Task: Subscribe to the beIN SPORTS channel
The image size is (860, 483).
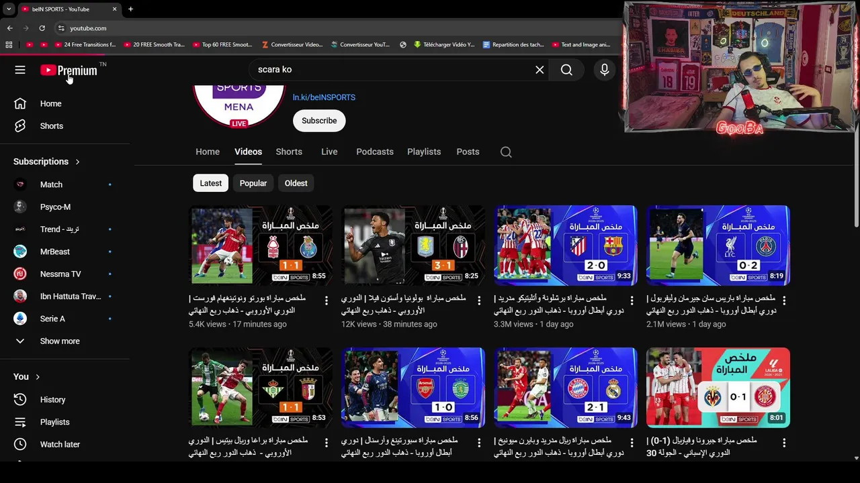Action: 319,121
